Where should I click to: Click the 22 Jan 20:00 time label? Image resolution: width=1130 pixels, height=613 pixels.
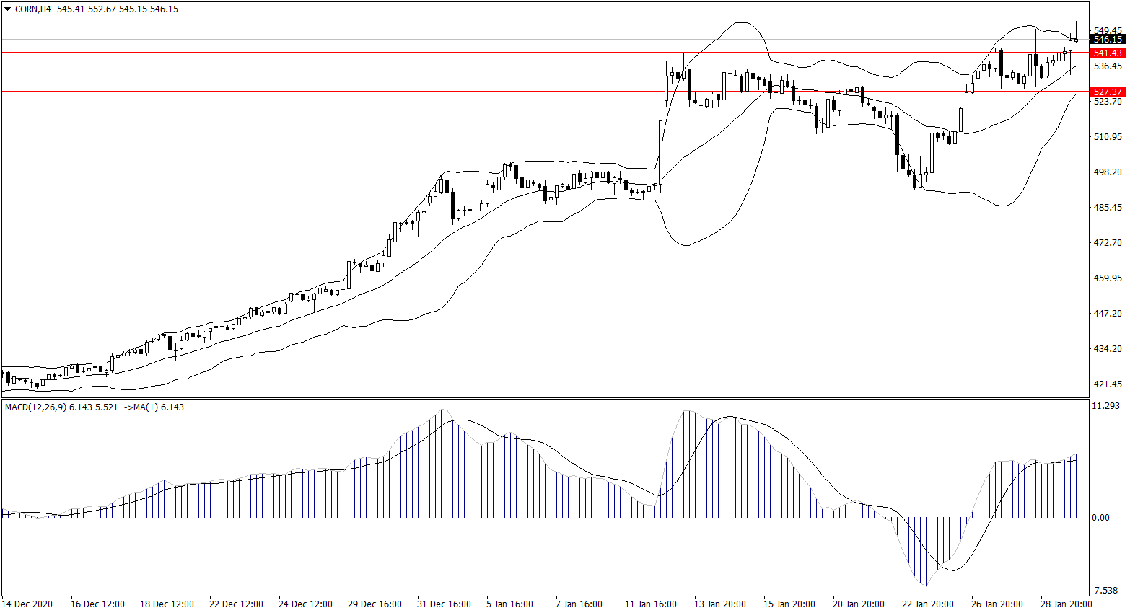[927, 604]
